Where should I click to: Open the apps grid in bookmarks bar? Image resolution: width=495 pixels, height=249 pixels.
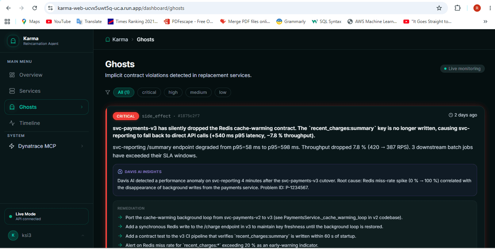[7, 22]
